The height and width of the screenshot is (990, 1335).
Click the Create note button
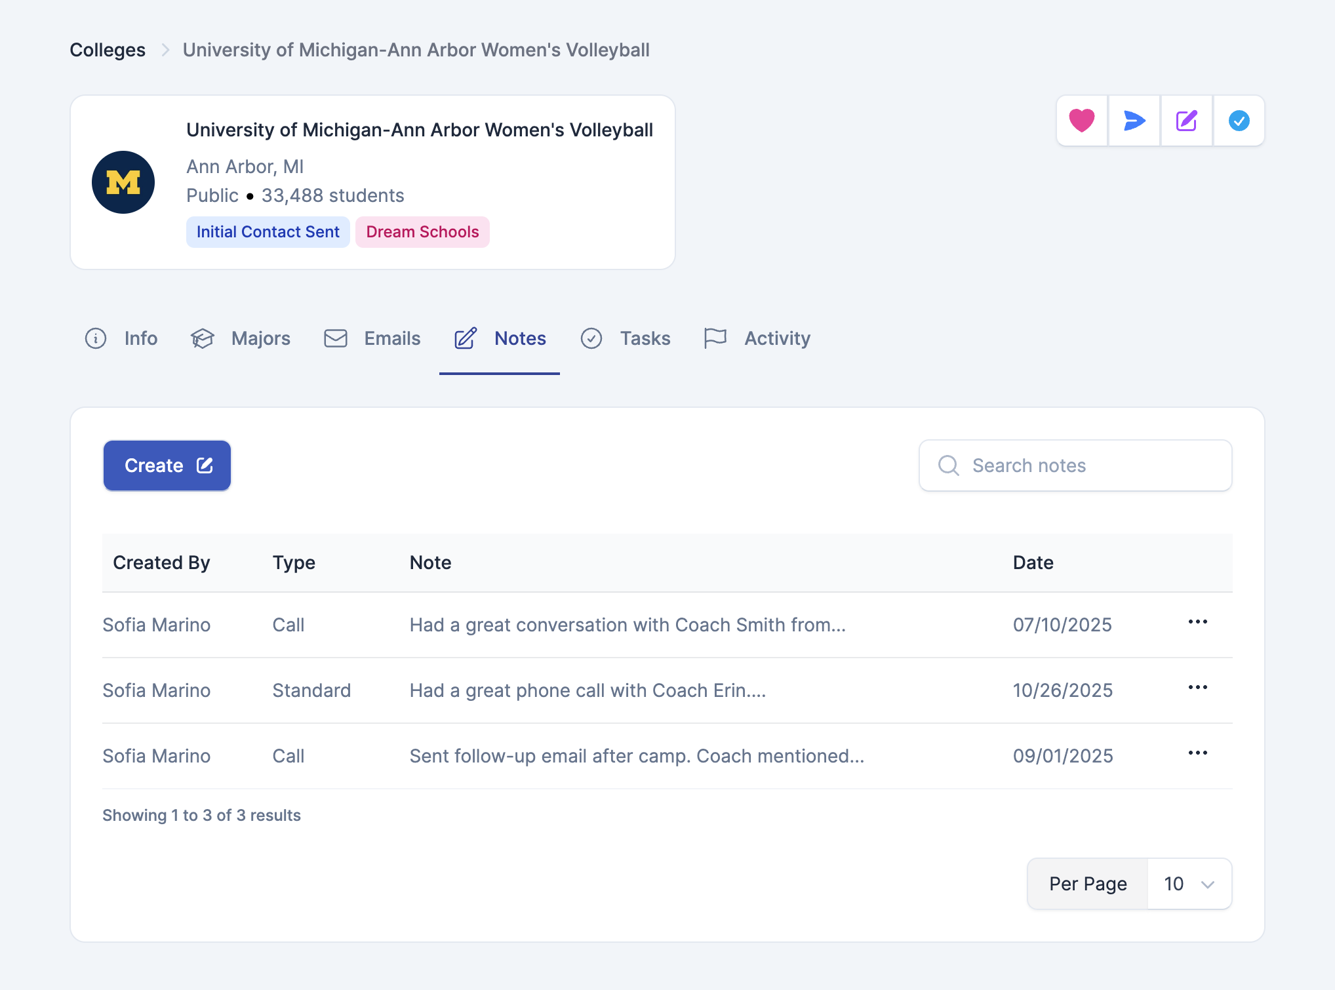(x=167, y=465)
